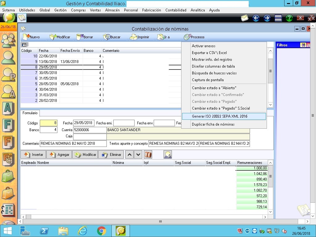The image size is (316, 237).
Task: Click Modificar in the top toolbar
Action: pyautogui.click(x=60, y=37)
